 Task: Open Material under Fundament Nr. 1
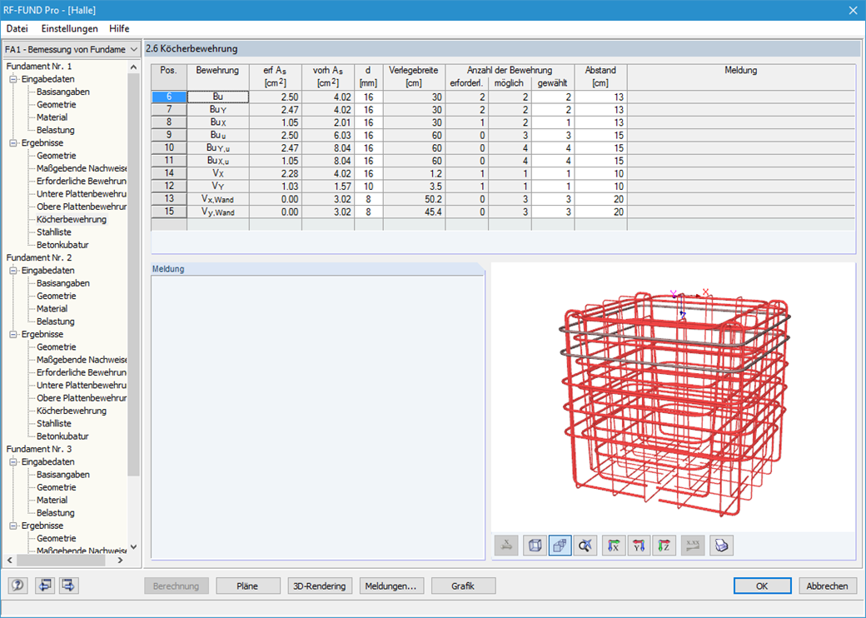pos(52,117)
